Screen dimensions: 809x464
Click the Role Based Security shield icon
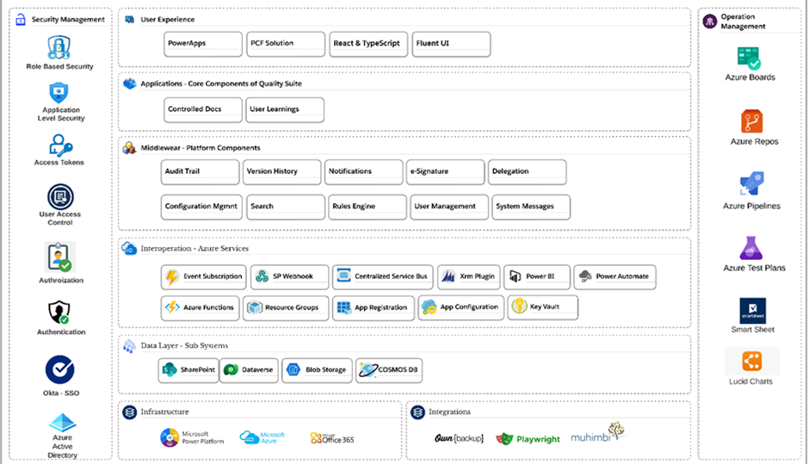(x=59, y=47)
